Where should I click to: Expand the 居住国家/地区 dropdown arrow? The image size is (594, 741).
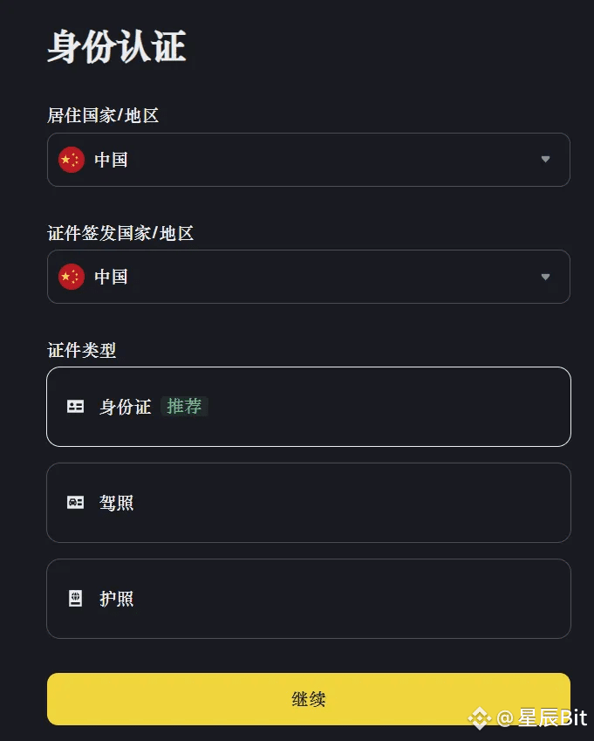point(545,160)
